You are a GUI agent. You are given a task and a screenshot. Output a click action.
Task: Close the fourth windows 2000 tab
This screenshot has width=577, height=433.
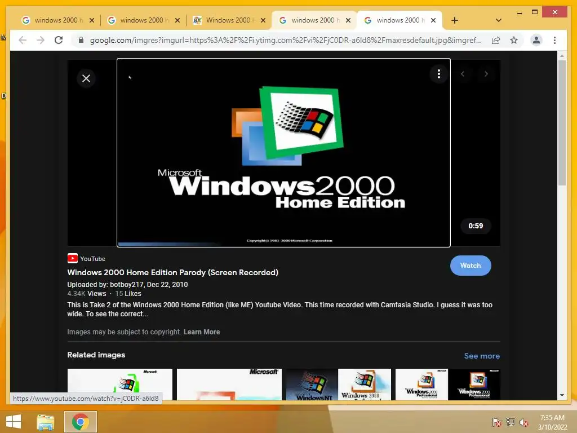[x=348, y=20]
